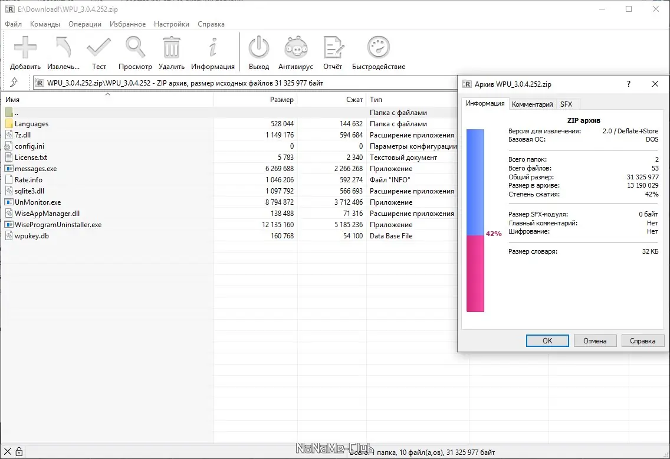Open the Информация (Info) toolbar icon

213,47
